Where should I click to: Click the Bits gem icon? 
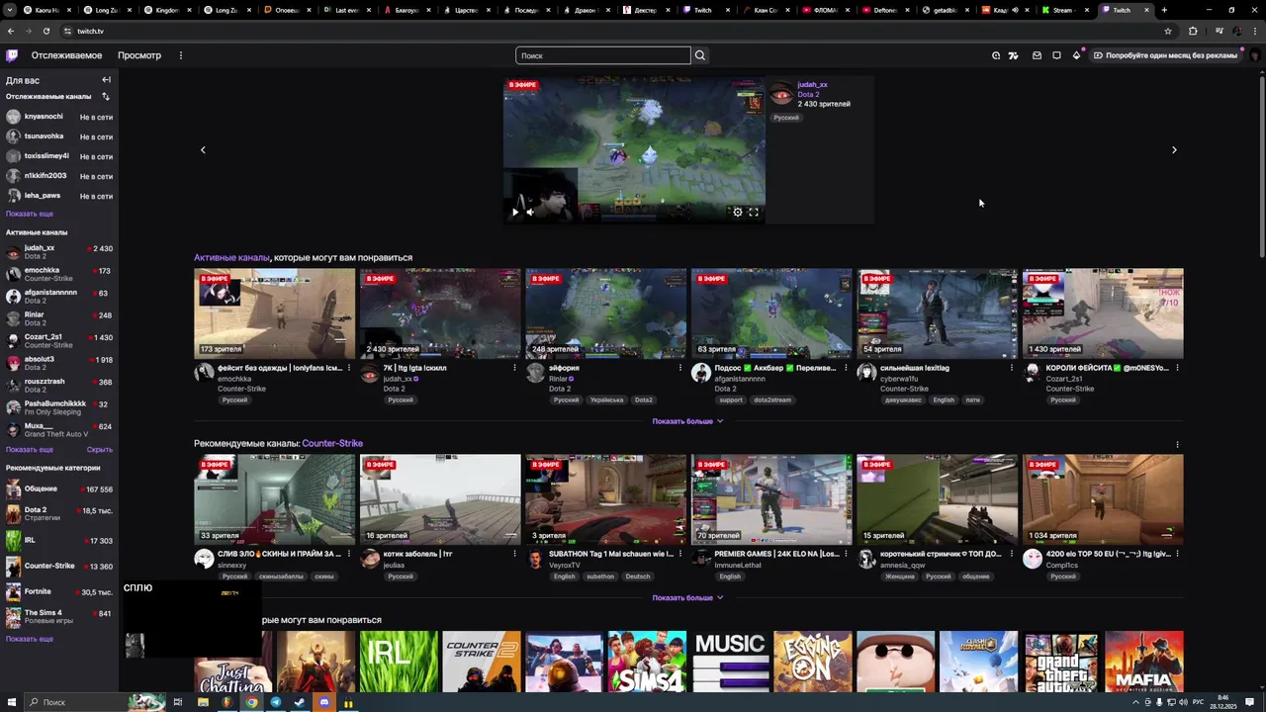coord(1076,55)
